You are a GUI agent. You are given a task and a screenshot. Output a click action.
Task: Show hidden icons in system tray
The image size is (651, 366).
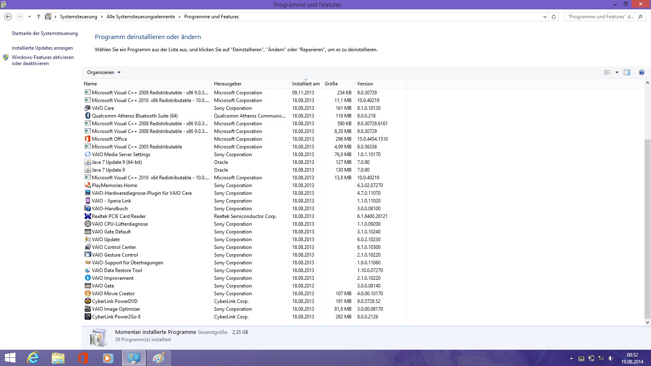pyautogui.click(x=571, y=358)
